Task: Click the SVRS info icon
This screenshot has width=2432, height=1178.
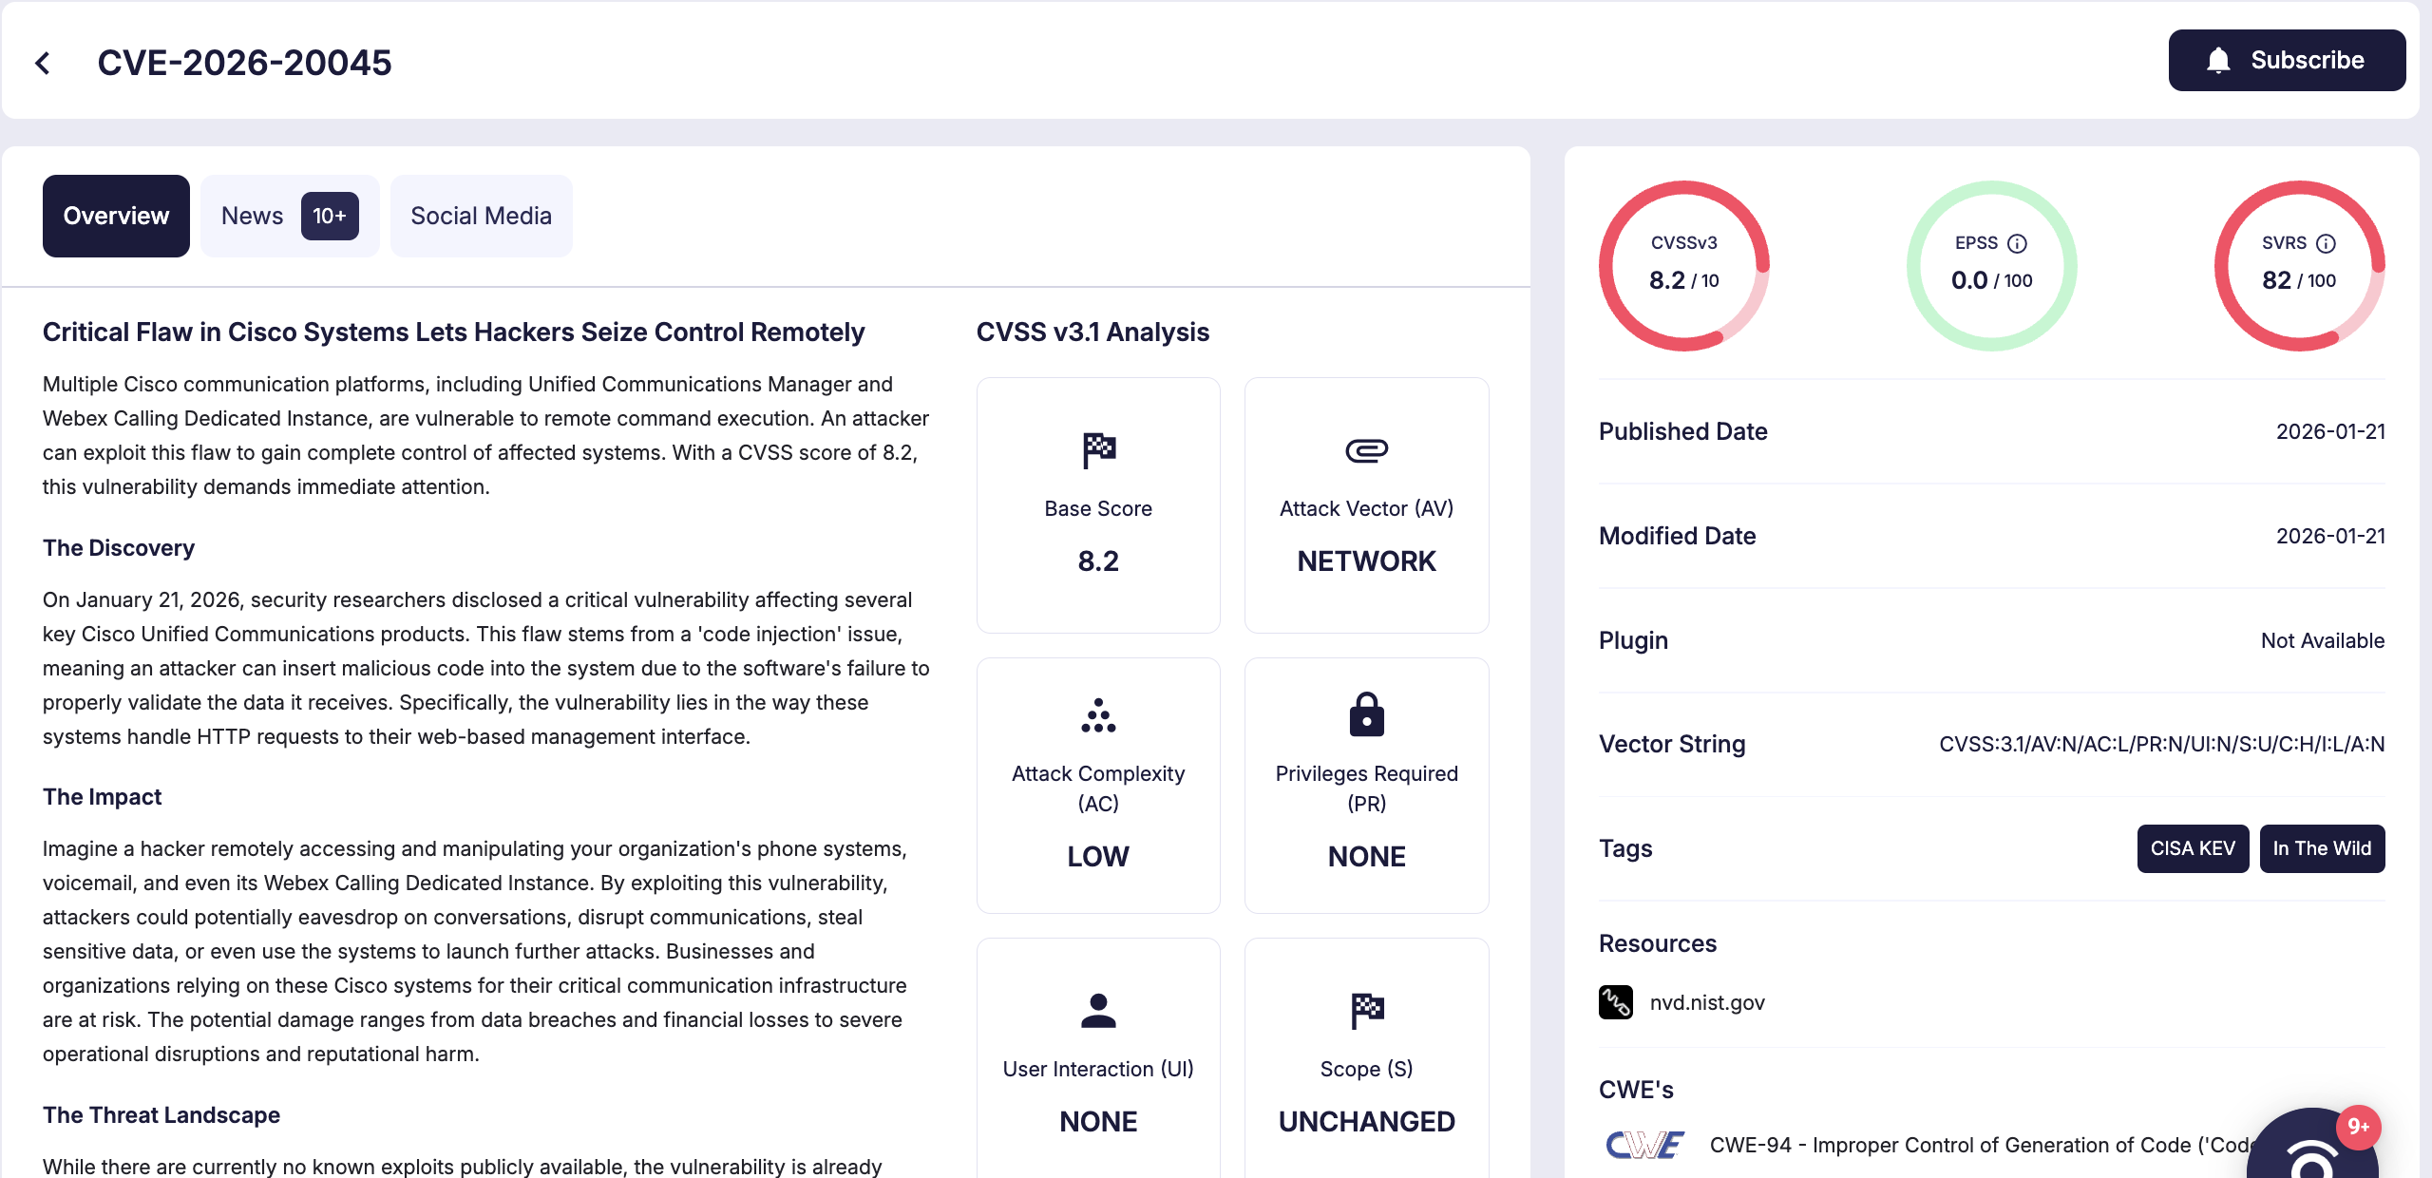Action: 2325,243
